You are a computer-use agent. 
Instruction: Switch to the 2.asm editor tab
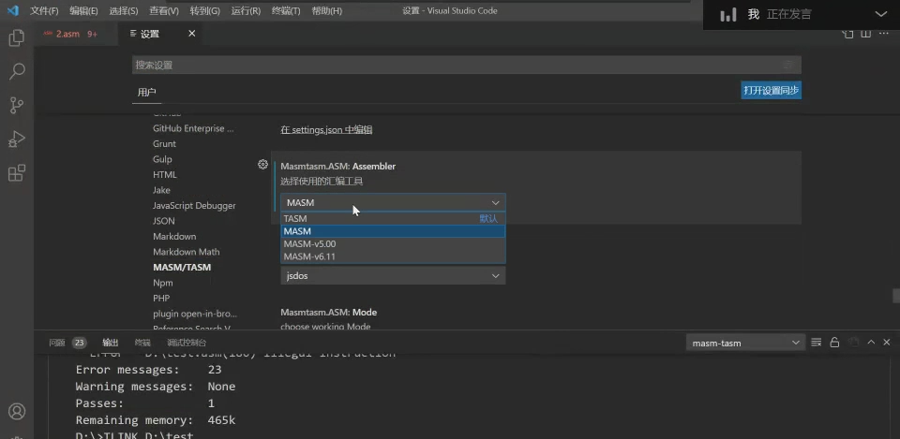(67, 34)
